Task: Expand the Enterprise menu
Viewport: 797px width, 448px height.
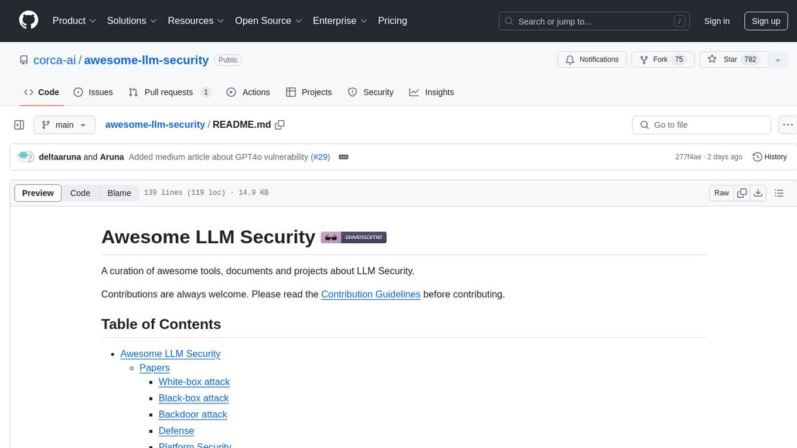Action: (x=340, y=21)
